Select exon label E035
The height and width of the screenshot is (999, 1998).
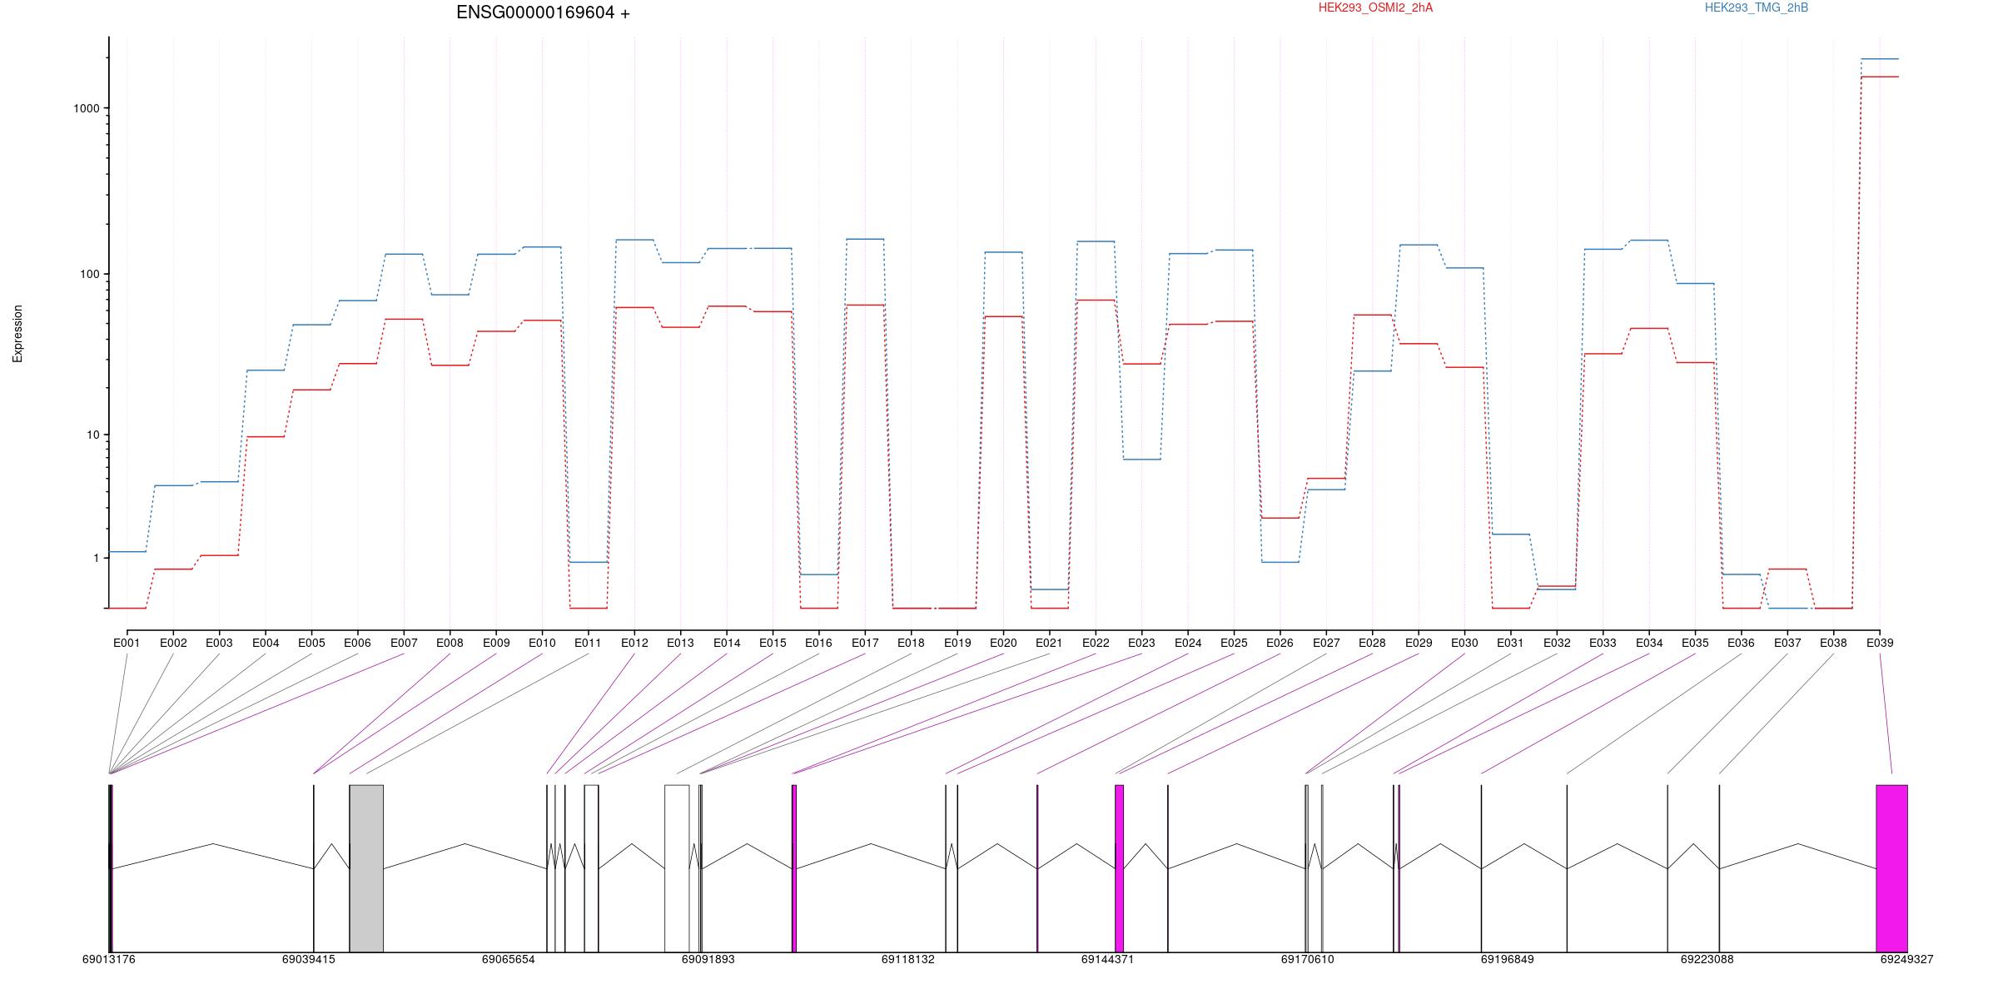point(1695,643)
